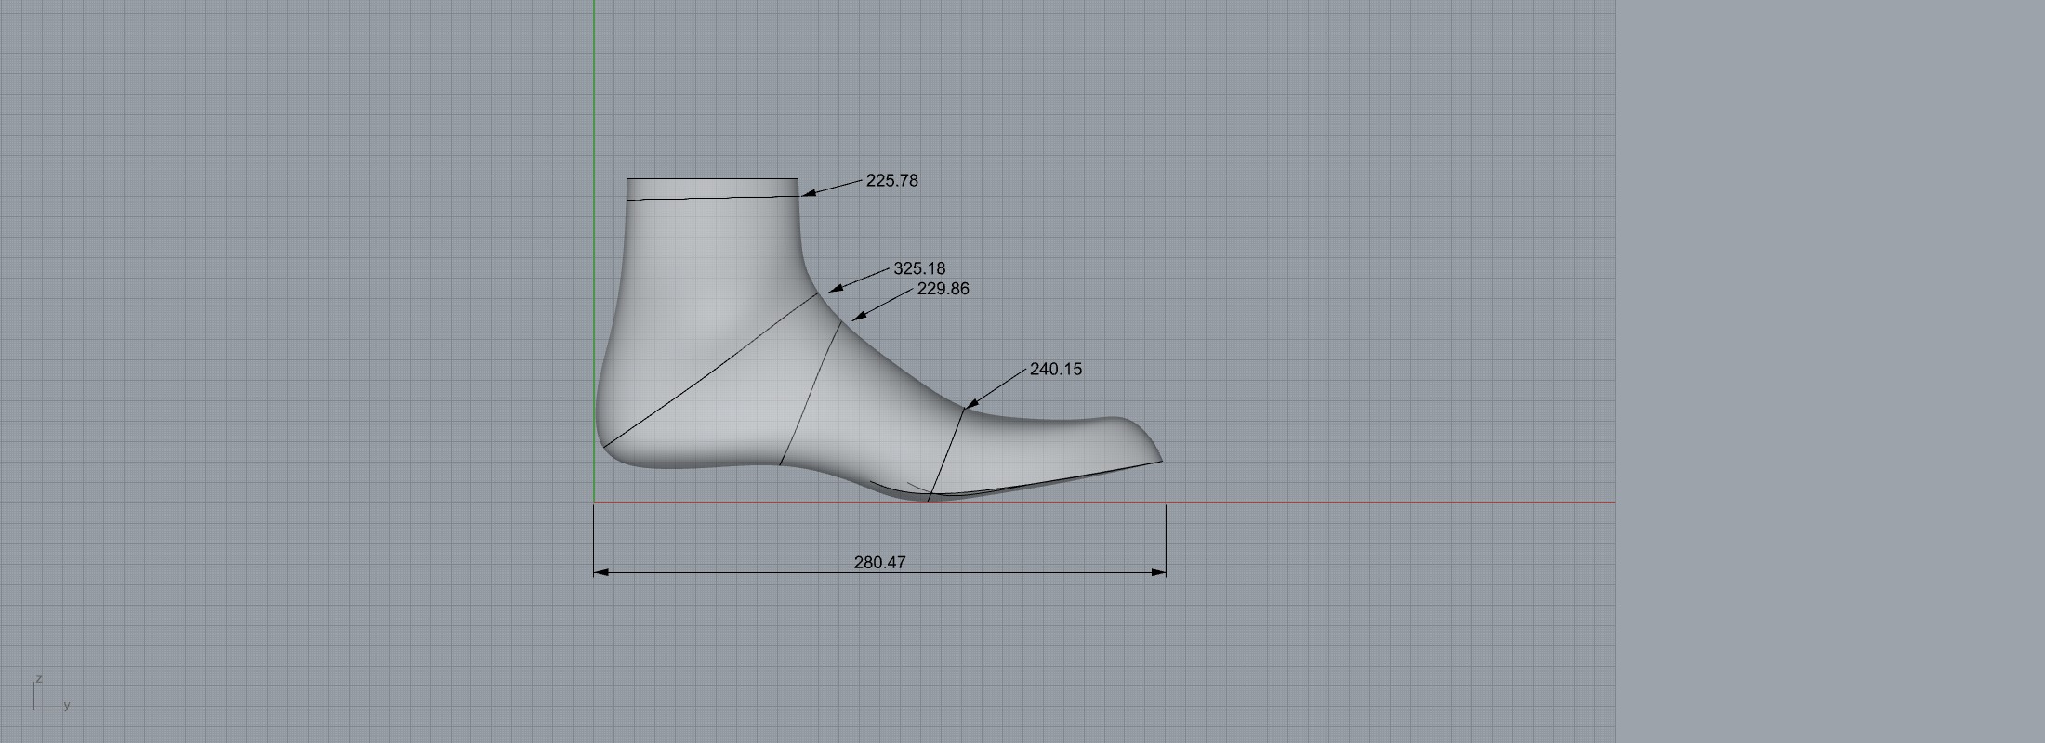Click the green vertical axis line

pyautogui.click(x=594, y=93)
